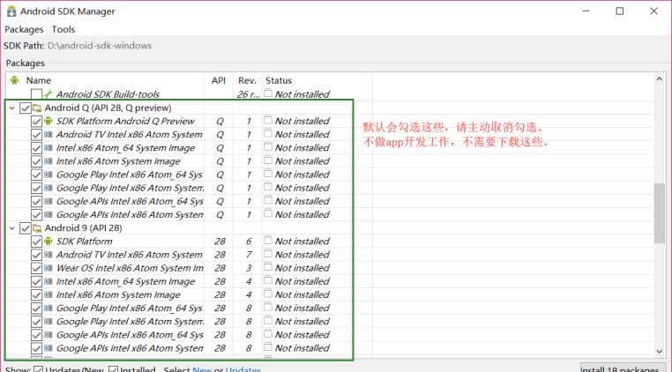Click the API column header
Image resolution: width=672 pixels, height=372 pixels.
(x=219, y=80)
